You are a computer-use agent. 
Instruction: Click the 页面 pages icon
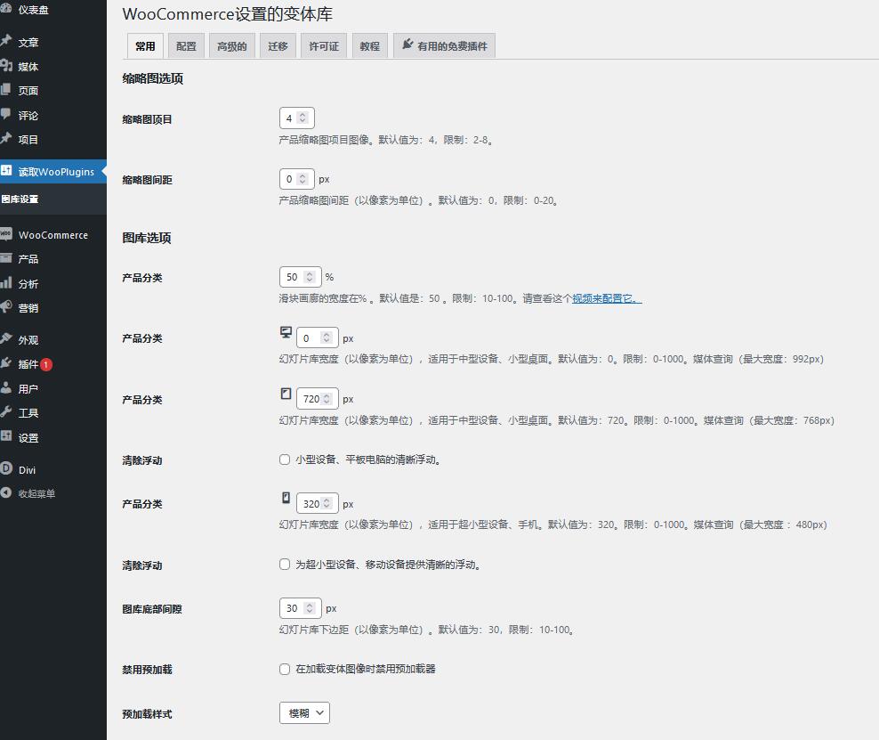[5, 89]
